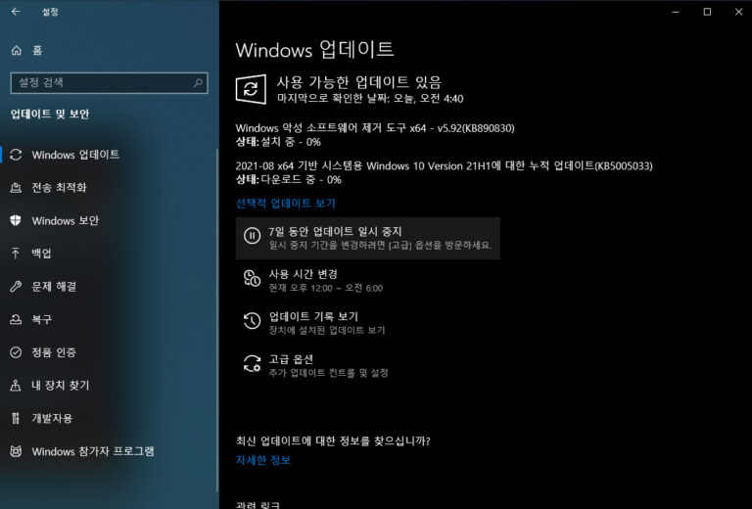Image resolution: width=752 pixels, height=509 pixels.
Task: Click the 복구 icon in sidebar
Action: [x=16, y=319]
